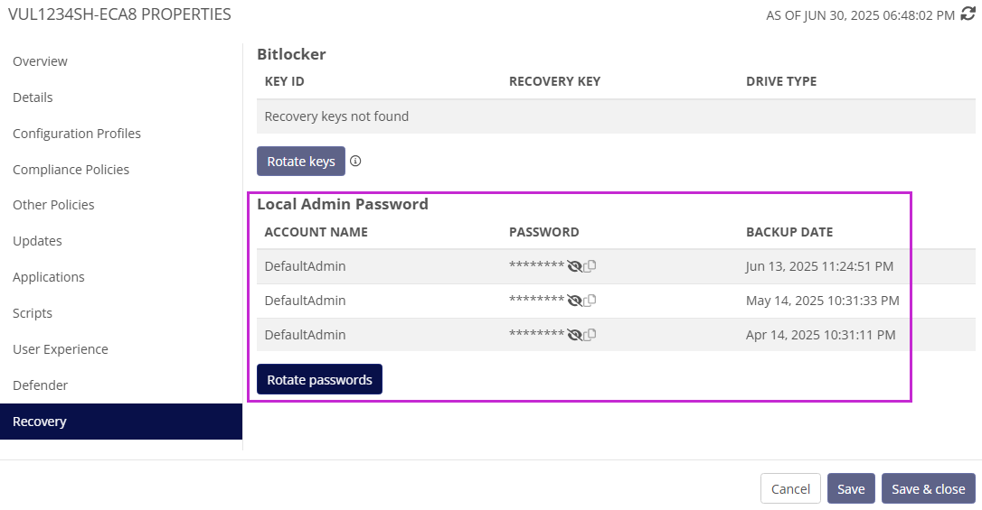Viewport: 982px width, 510px height.
Task: Click the info icon next to Rotate keys
Action: [x=355, y=162]
